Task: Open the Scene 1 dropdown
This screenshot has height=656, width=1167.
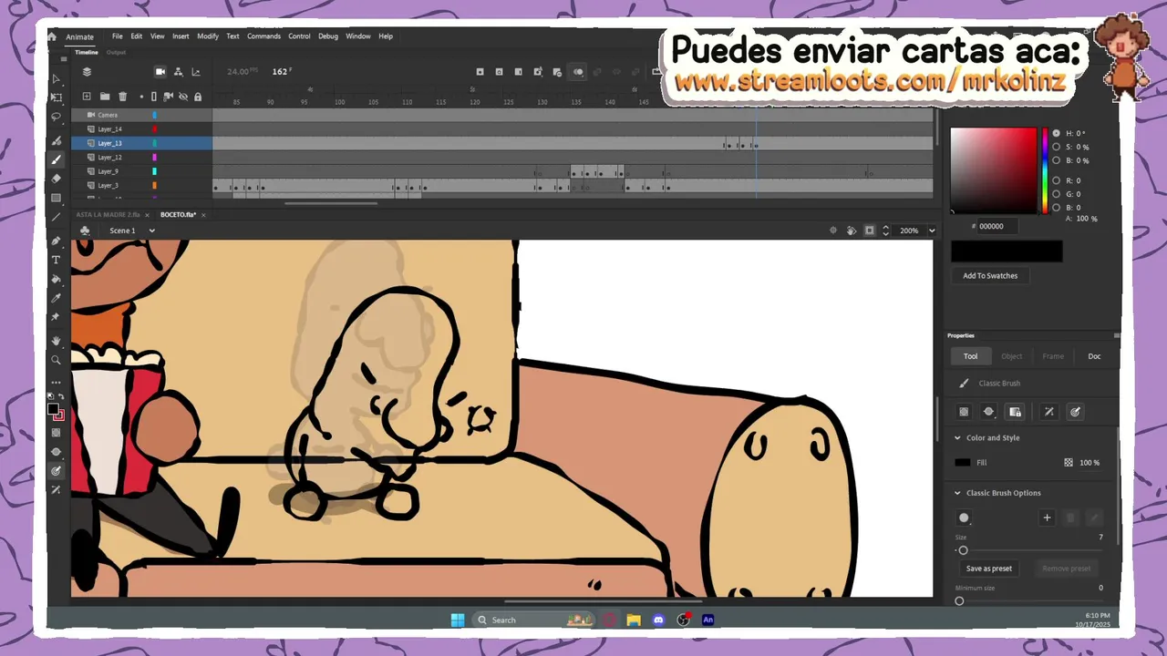Action: 152,231
